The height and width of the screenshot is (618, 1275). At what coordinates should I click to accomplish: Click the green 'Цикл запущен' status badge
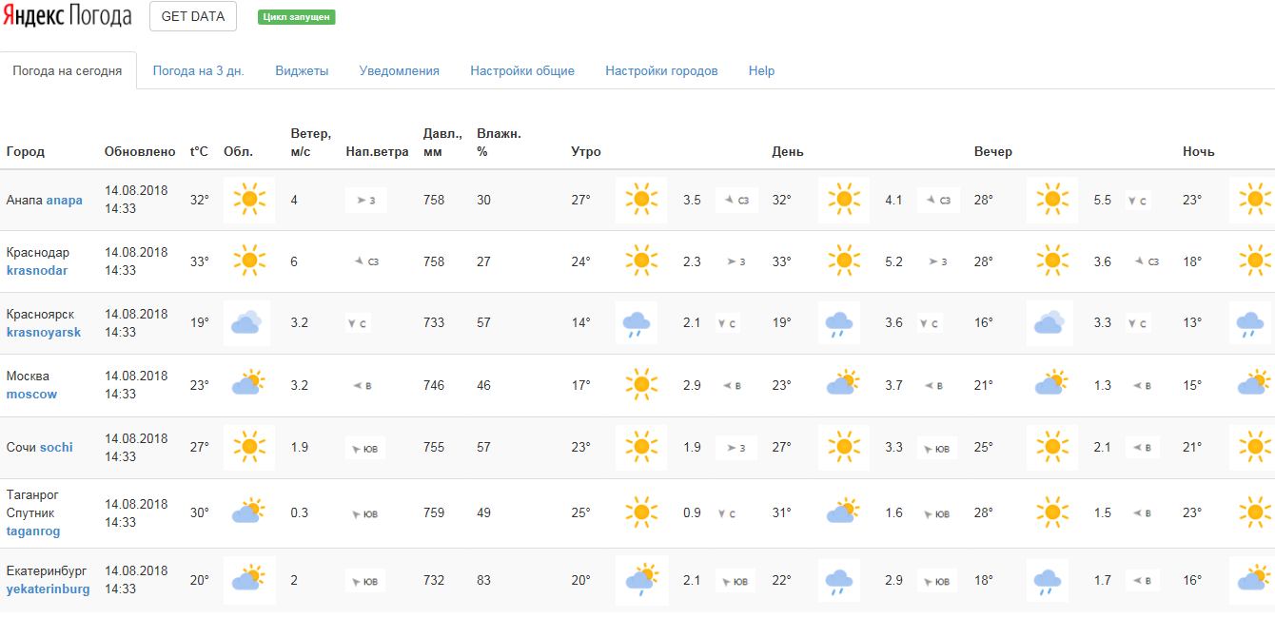coord(296,17)
